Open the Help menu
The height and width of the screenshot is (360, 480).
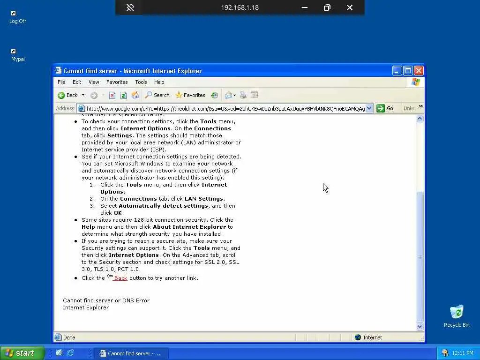(159, 82)
